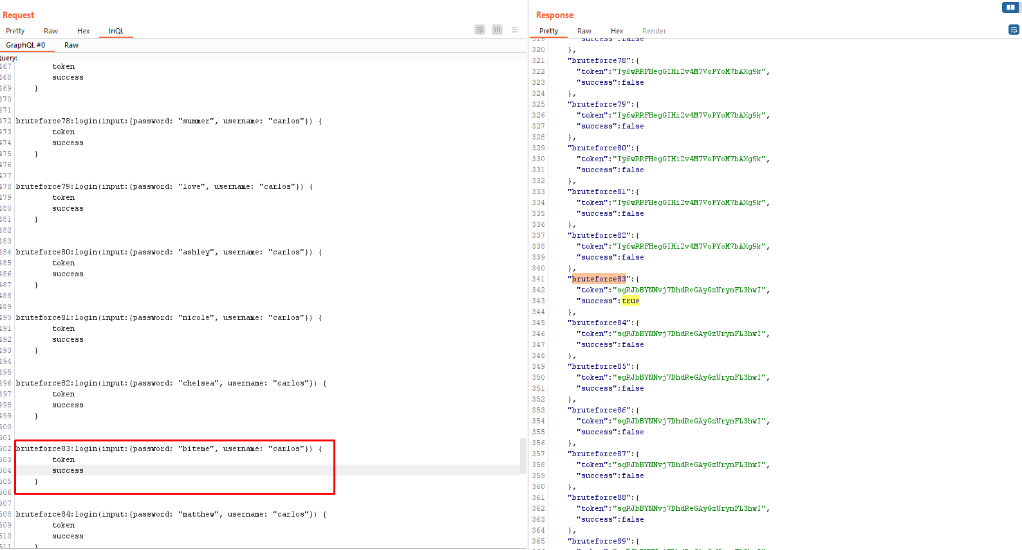Click the token value on Response line 354
1022x550 pixels.
(x=689, y=421)
